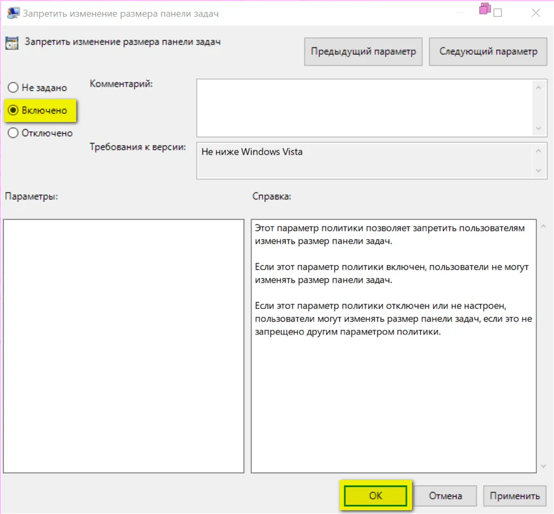
Task: Maximize the policy dialog window
Action: click(x=498, y=13)
